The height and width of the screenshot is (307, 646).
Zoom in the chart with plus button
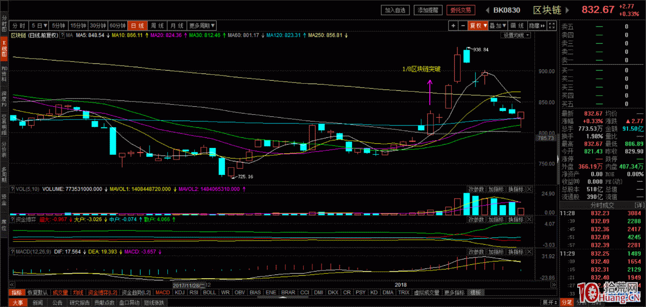pyautogui.click(x=453, y=25)
